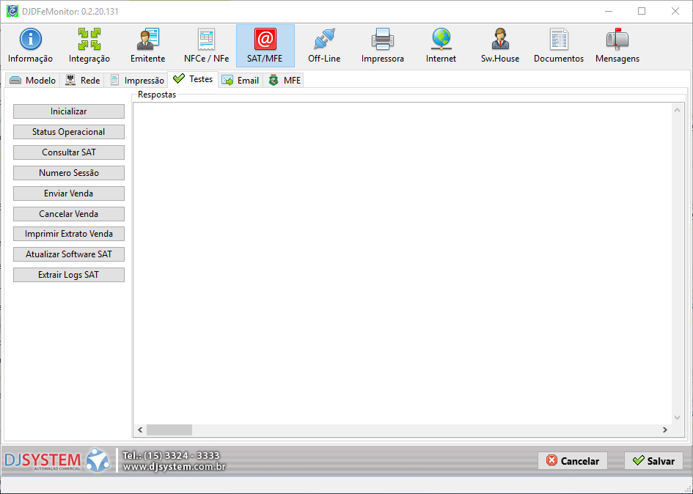Image resolution: width=693 pixels, height=494 pixels.
Task: Click the left arrow of the horizontal scrollbar
Action: click(140, 430)
